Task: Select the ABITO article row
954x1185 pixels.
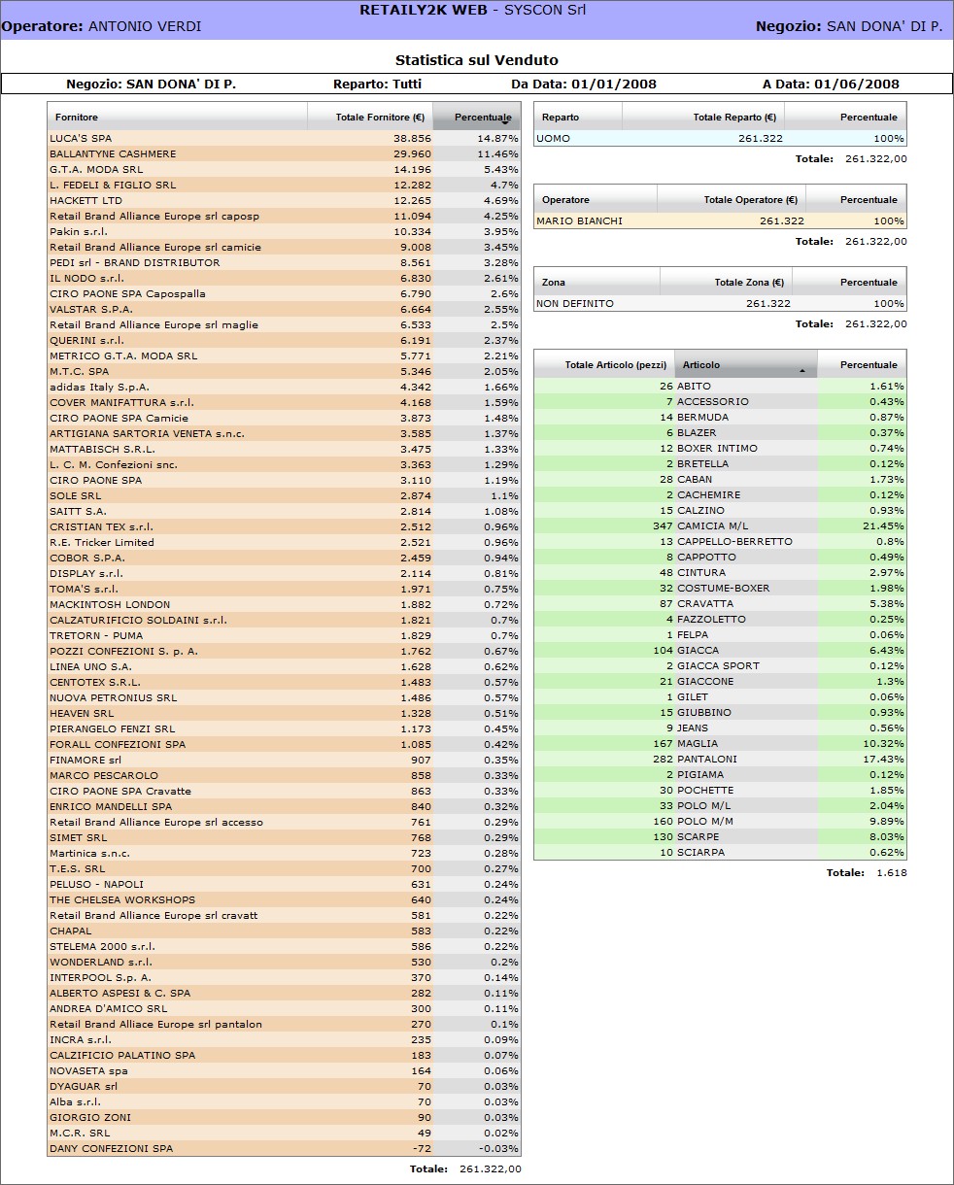Action: coord(720,387)
